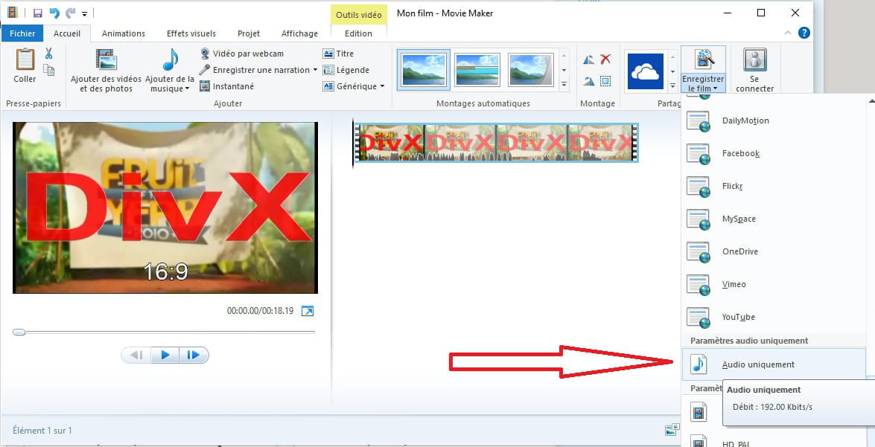This screenshot has width=875, height=447.
Task: Click Se connecter account icon
Action: 754,60
